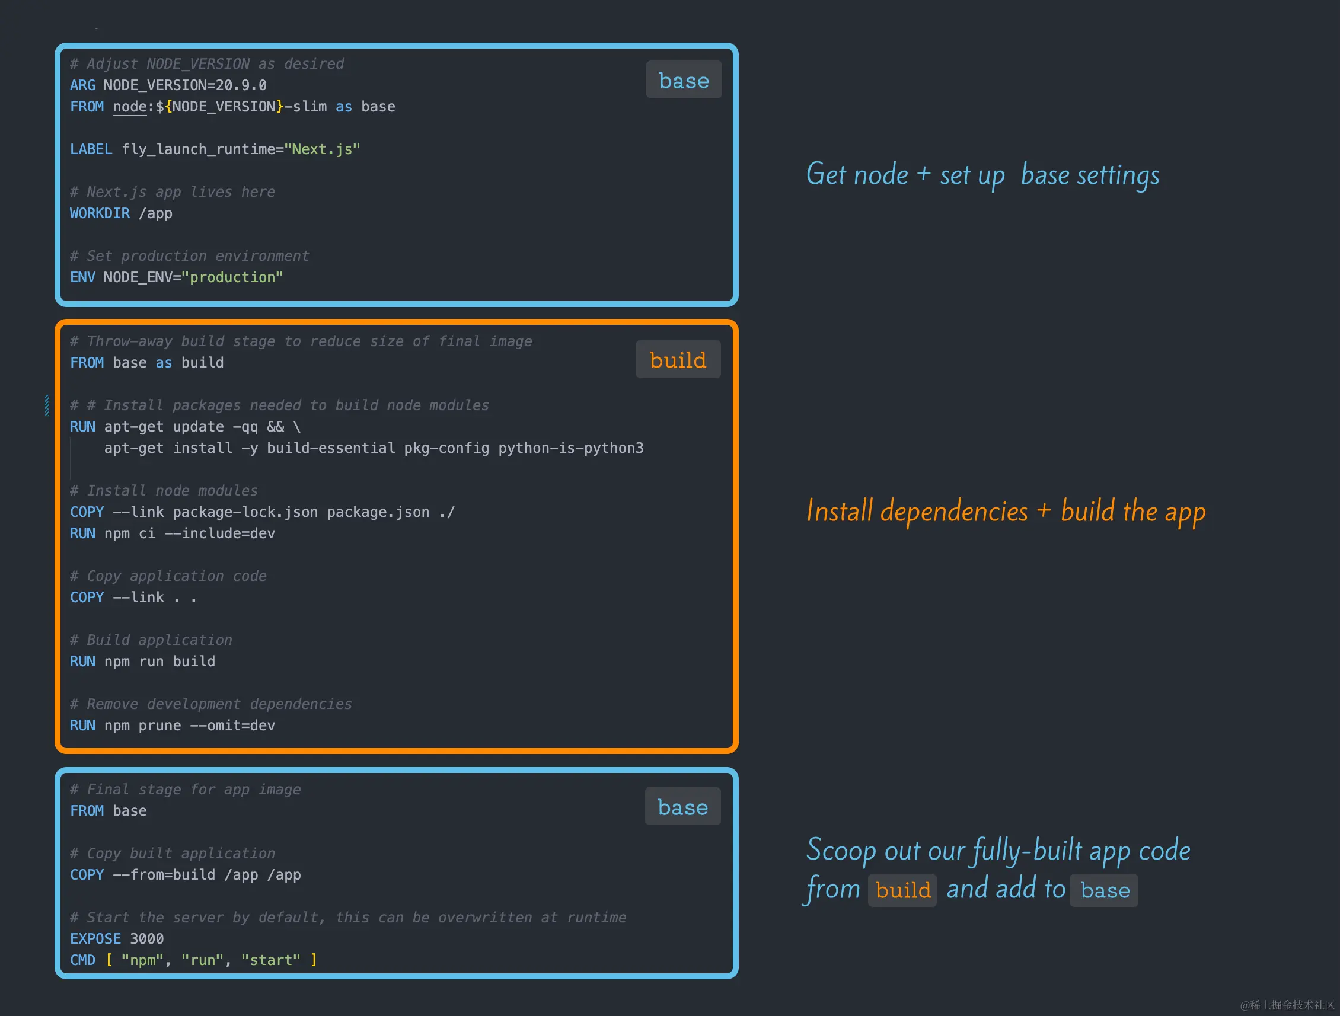Image resolution: width=1340 pixels, height=1016 pixels.
Task: Click the ARG NODE_VERSION=20.9.0 line
Action: (168, 85)
